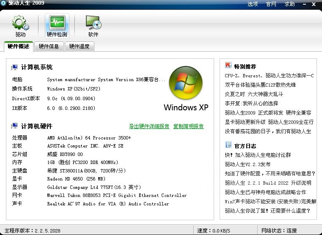Click the app logo in title bar

point(3,3)
